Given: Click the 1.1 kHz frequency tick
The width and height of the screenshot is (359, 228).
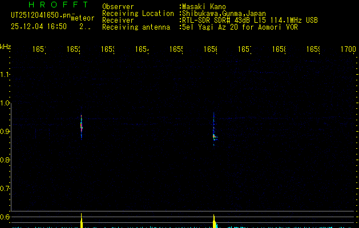Looking at the screenshot, I should pyautogui.click(x=6, y=75).
